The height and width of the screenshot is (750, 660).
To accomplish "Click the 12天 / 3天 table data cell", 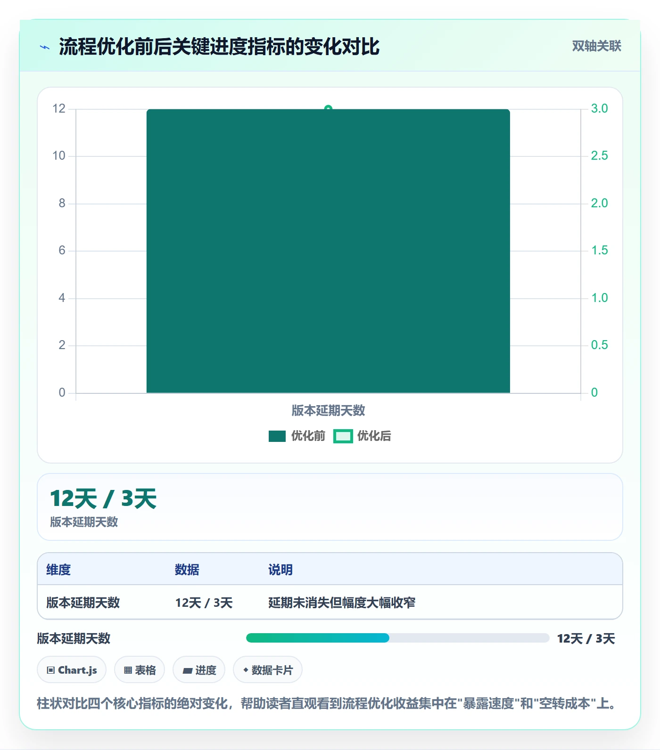I will point(204,603).
